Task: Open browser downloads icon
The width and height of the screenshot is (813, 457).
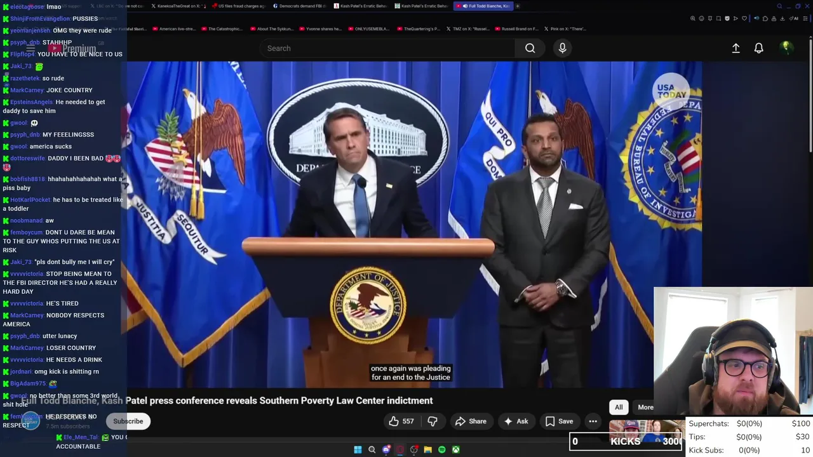Action: click(782, 18)
